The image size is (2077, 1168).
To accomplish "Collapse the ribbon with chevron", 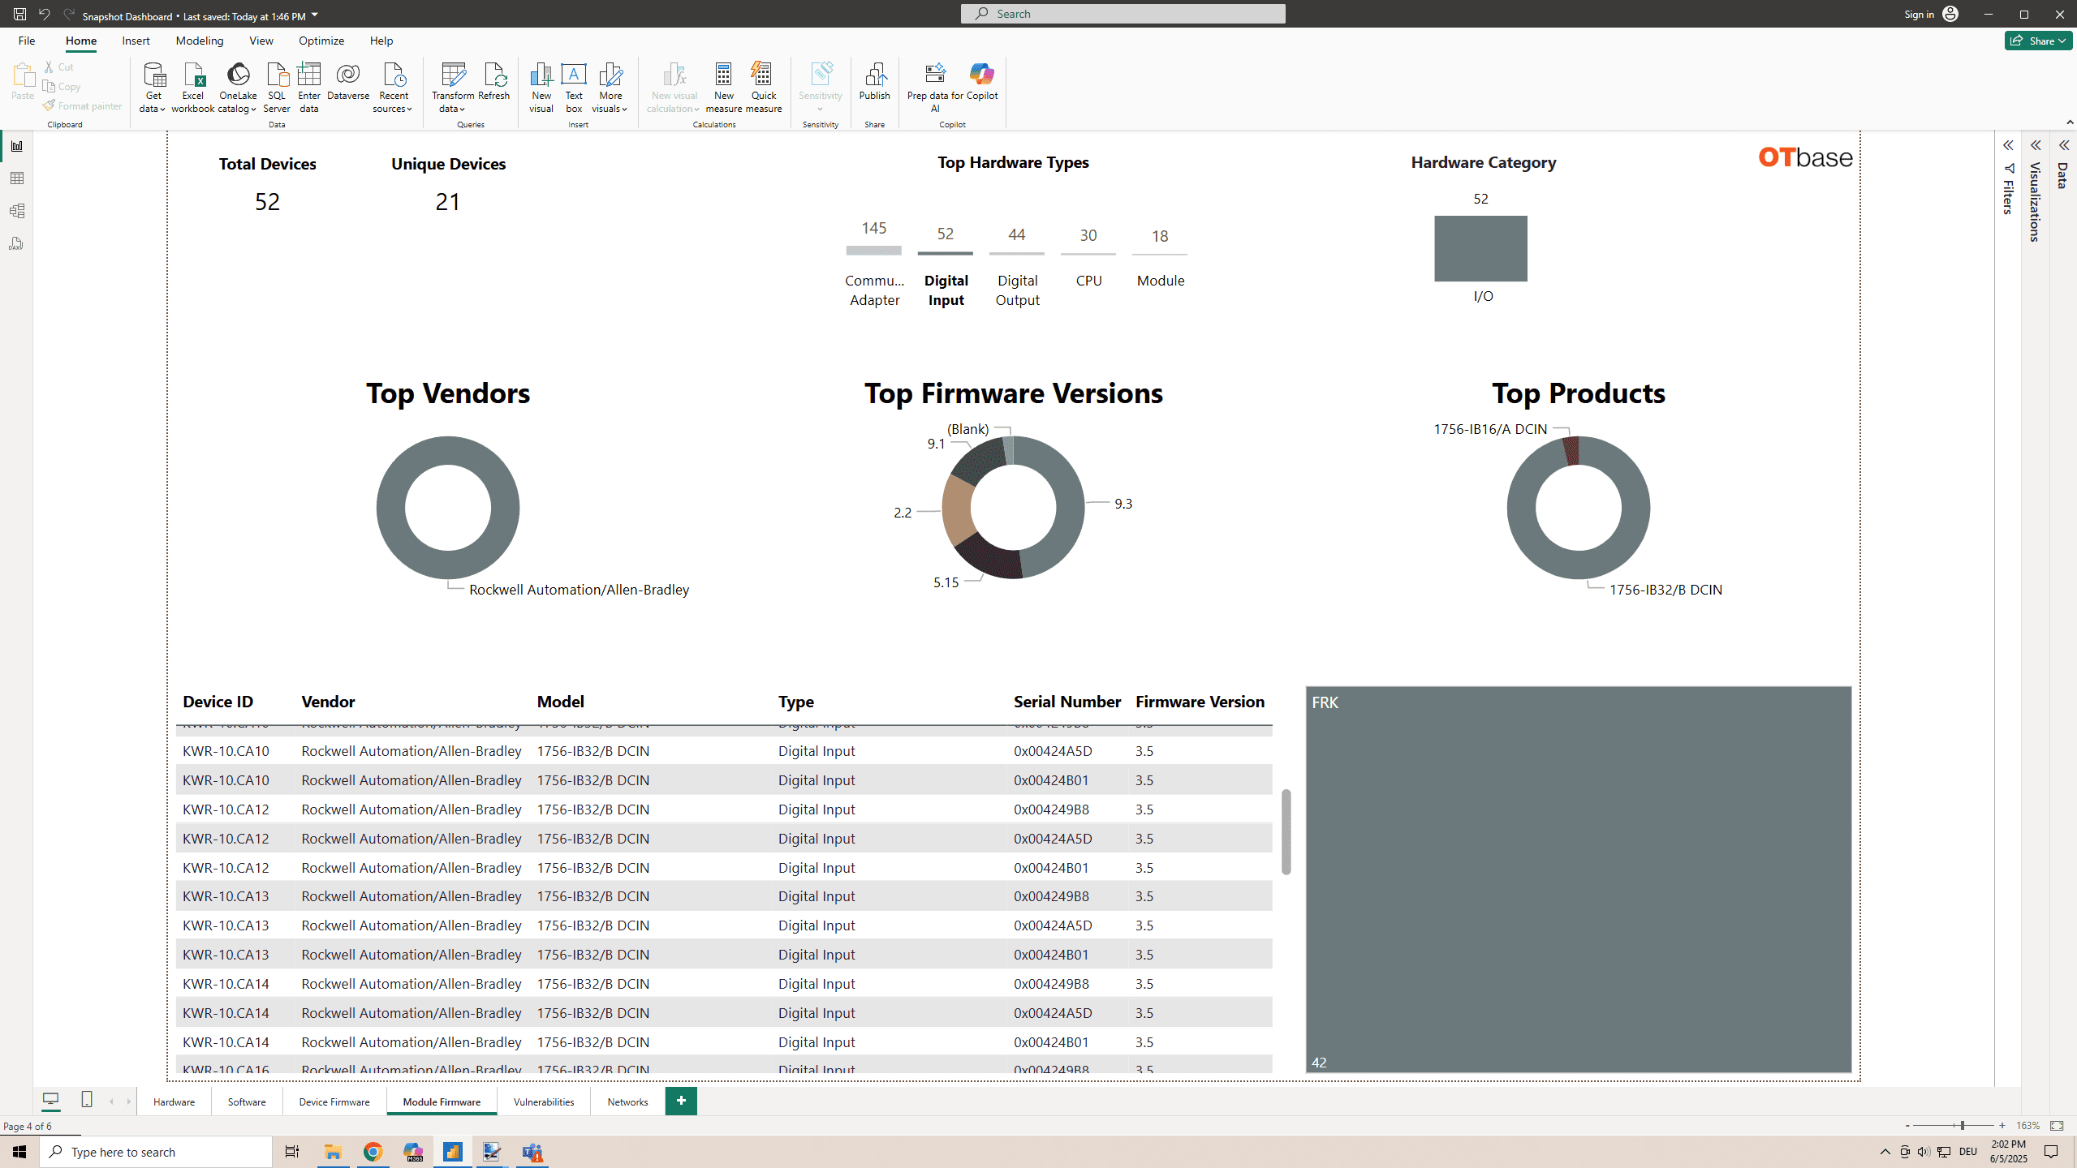I will tap(2070, 122).
